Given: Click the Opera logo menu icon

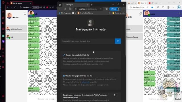Looking at the screenshot, I should [x=3, y=3].
